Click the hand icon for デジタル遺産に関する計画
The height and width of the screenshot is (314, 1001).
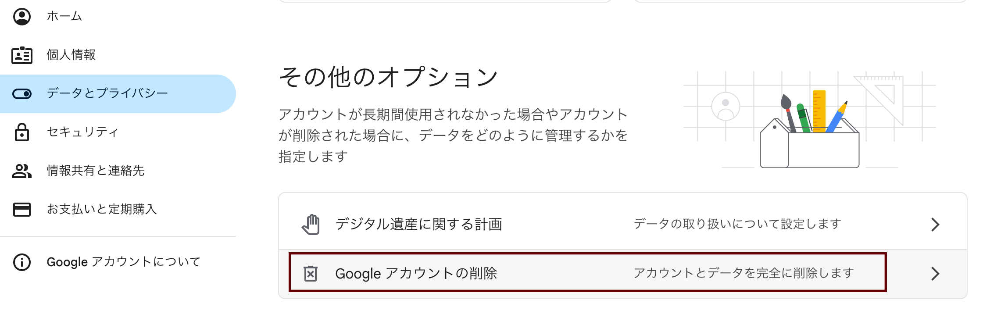pyautogui.click(x=311, y=225)
